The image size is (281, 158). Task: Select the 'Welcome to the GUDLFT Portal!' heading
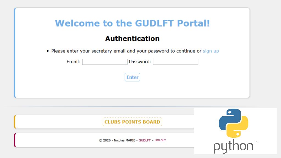click(x=132, y=23)
